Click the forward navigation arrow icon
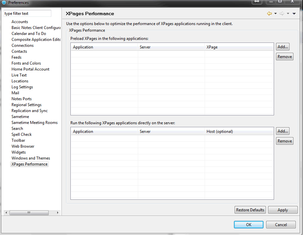This screenshot has width=303, height=235. [282, 14]
